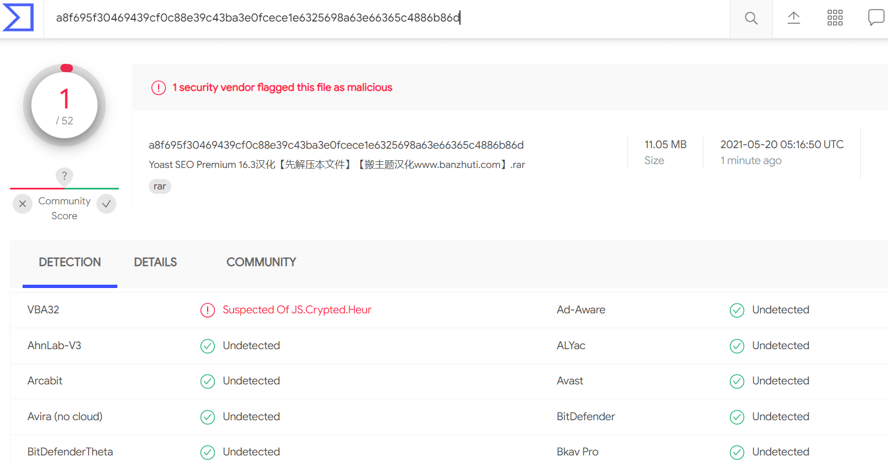Image resolution: width=888 pixels, height=467 pixels.
Task: Click the green check icon for Avira (no cloud)
Action: 208,417
